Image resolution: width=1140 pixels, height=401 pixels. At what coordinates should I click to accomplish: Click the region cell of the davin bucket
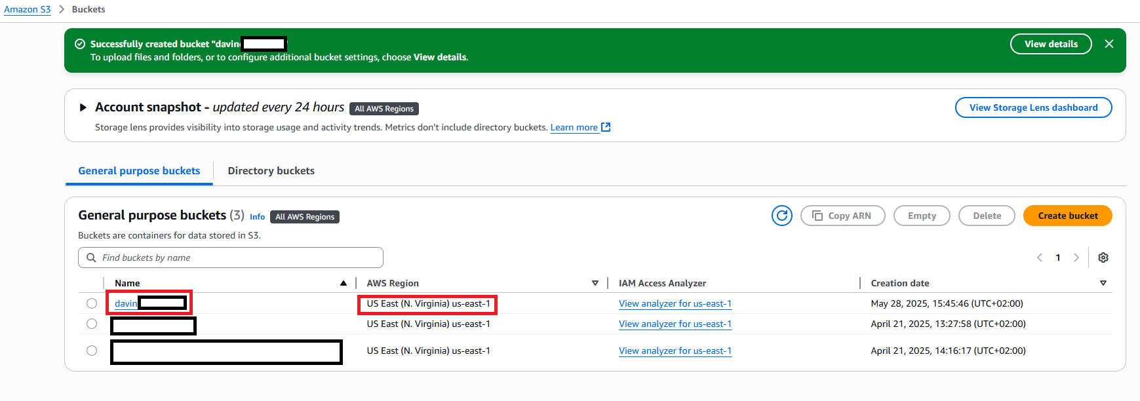(428, 303)
